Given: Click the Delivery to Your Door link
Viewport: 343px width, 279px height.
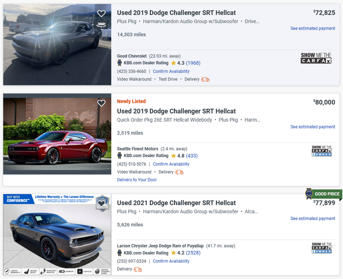Looking at the screenshot, I should pyautogui.click(x=137, y=180).
